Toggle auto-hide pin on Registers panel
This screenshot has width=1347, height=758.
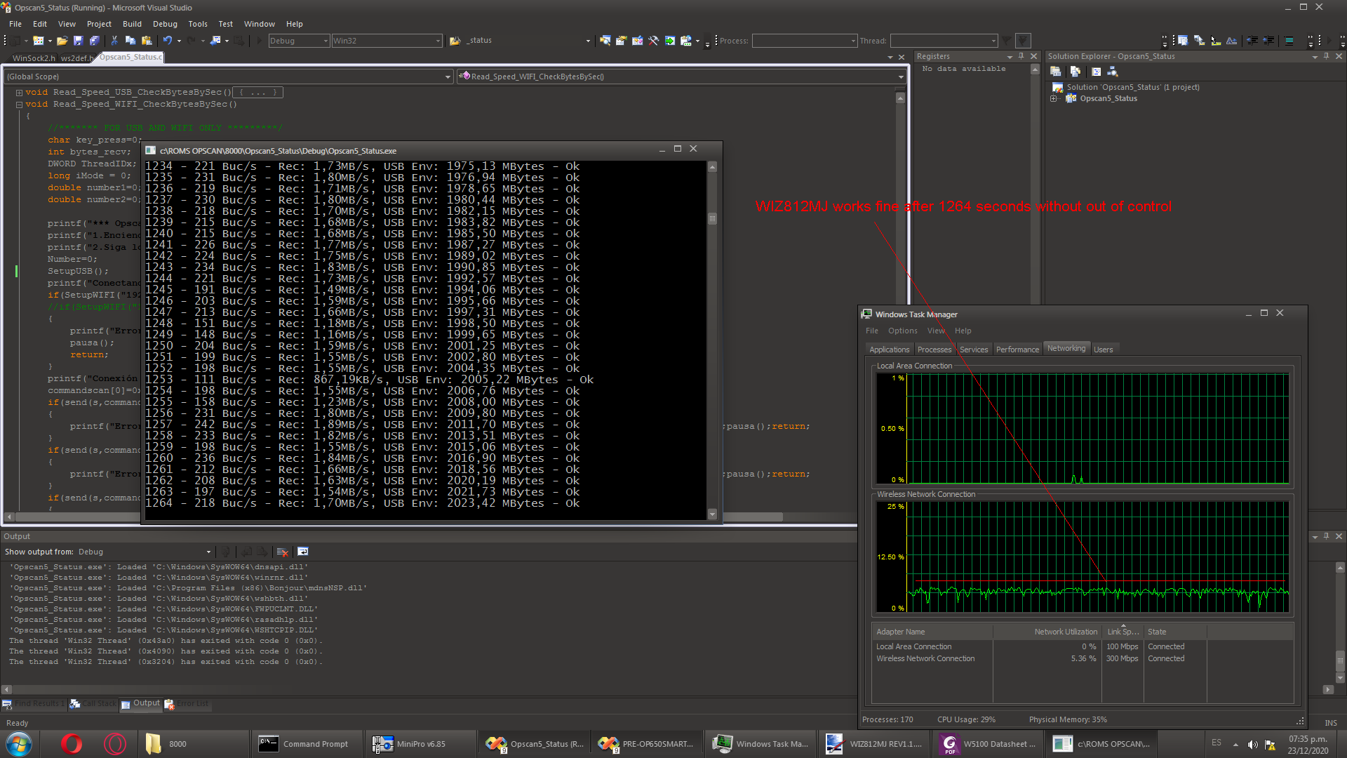(1021, 56)
